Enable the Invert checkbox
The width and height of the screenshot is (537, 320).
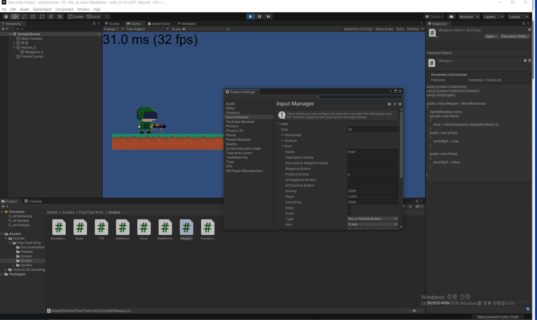click(x=349, y=213)
